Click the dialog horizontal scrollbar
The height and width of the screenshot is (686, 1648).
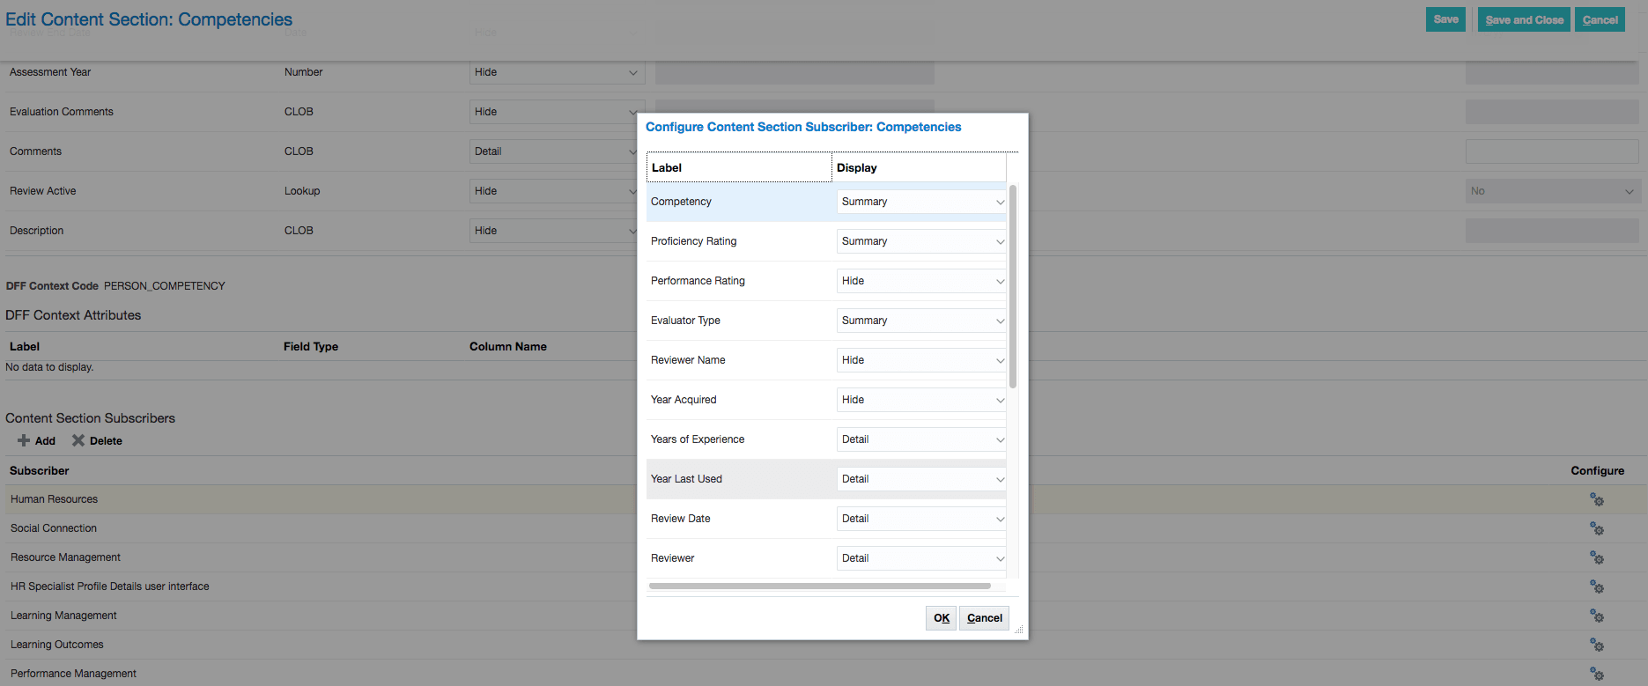(x=820, y=586)
